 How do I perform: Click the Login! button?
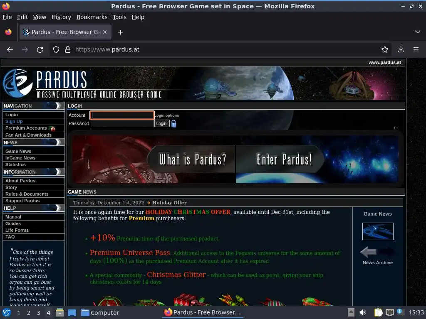coord(162,124)
